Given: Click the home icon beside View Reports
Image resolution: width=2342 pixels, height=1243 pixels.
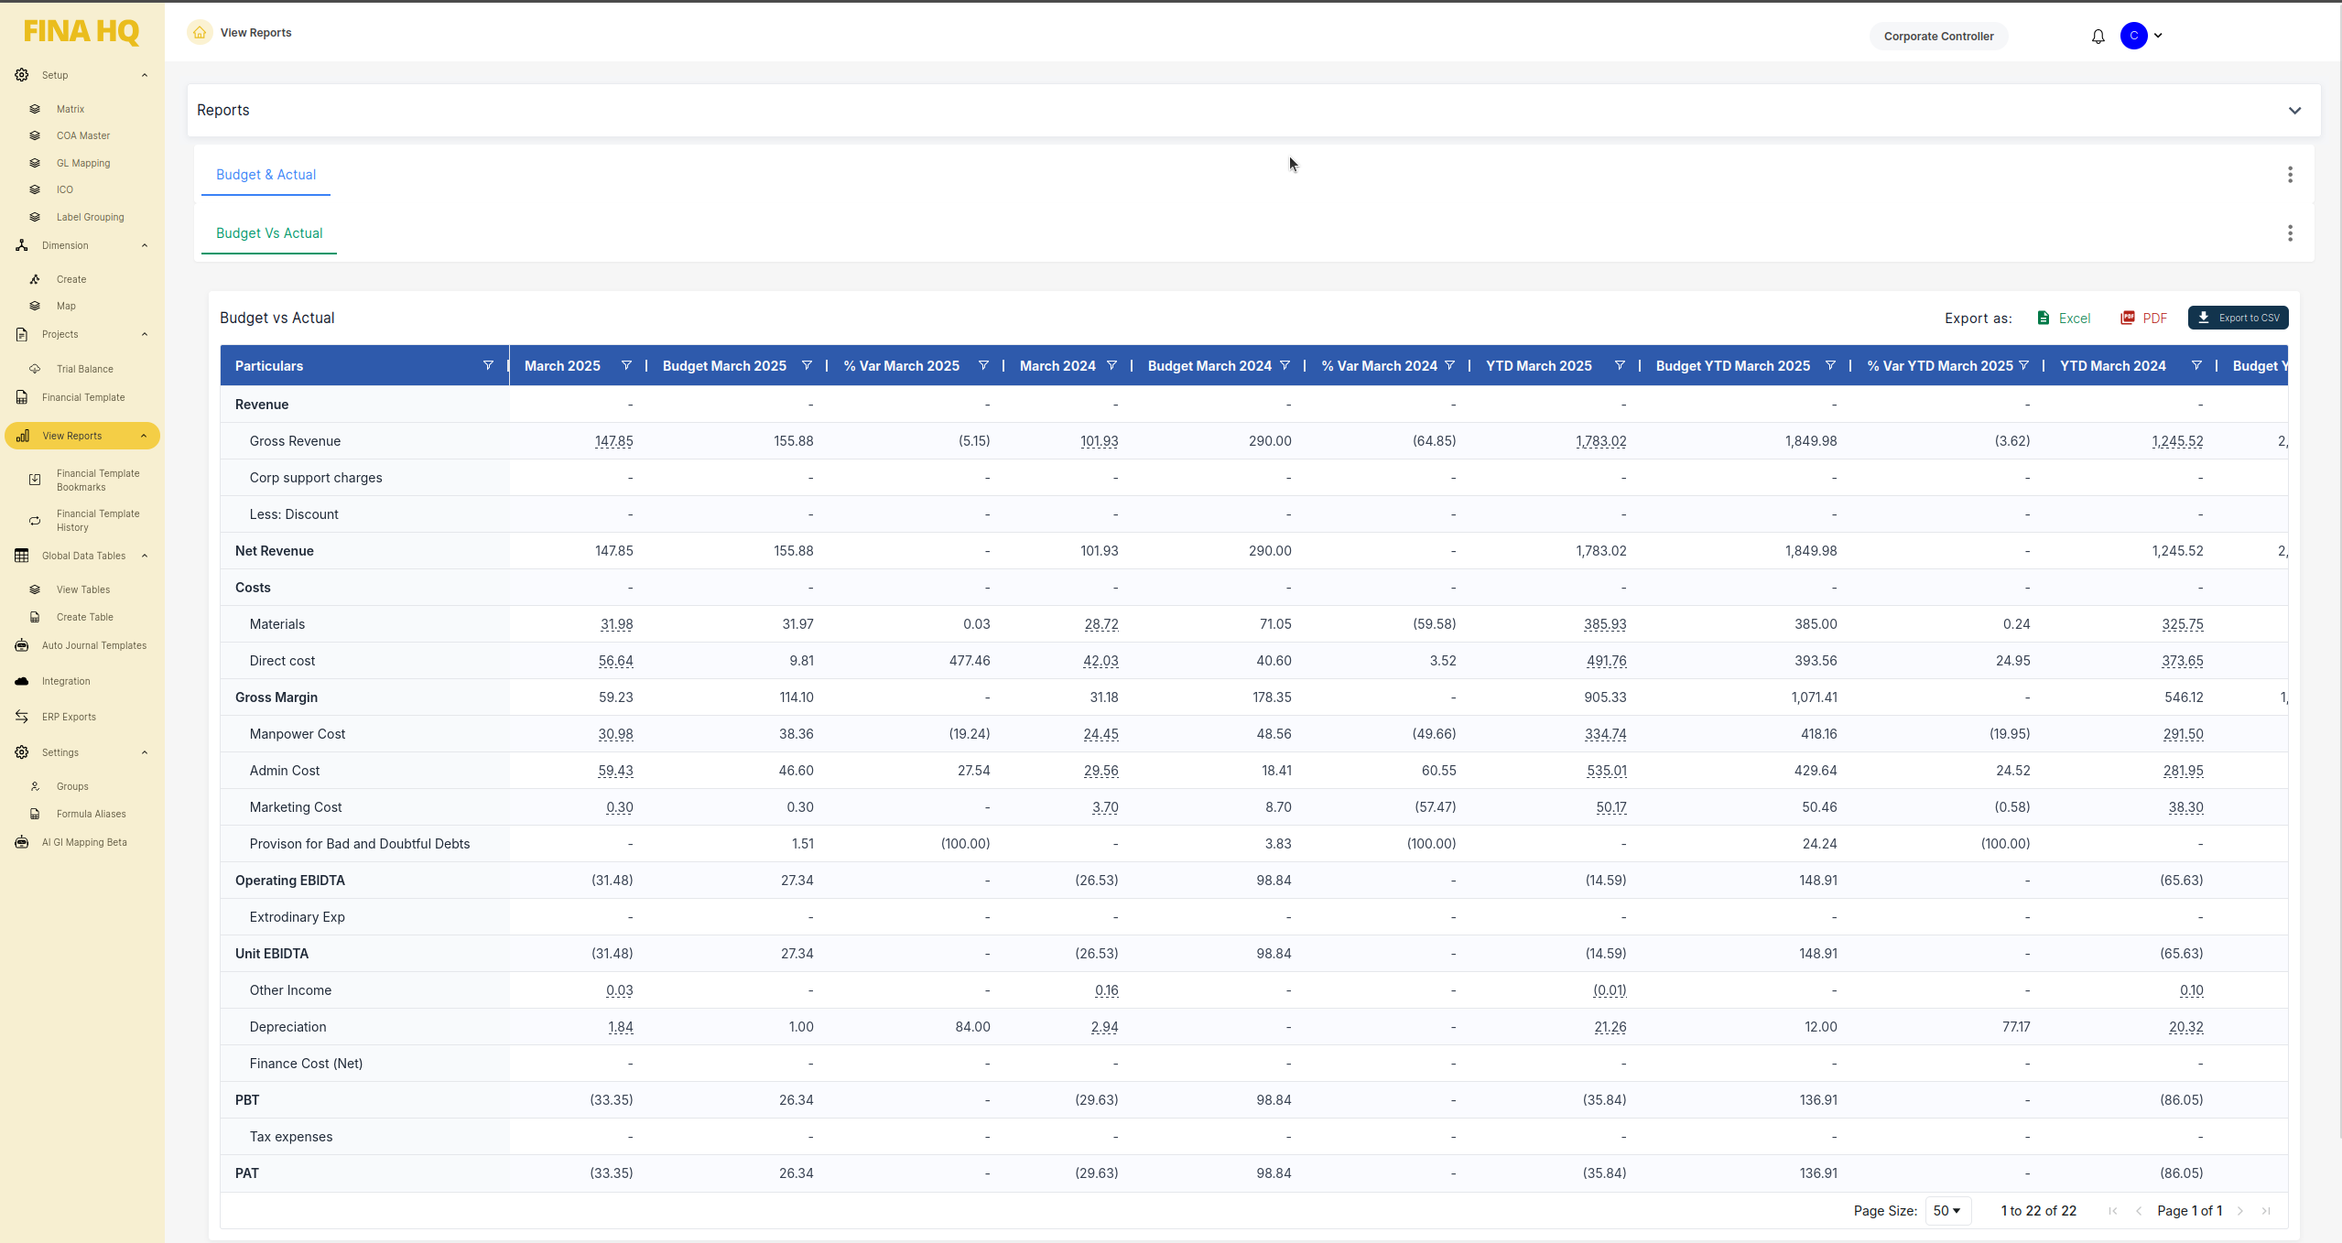Looking at the screenshot, I should point(200,33).
